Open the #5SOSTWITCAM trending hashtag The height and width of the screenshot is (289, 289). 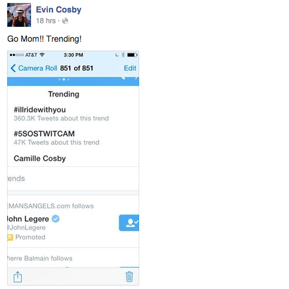[x=44, y=133]
